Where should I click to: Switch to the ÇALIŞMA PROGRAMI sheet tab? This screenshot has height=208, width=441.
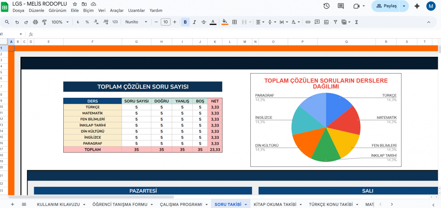181,204
